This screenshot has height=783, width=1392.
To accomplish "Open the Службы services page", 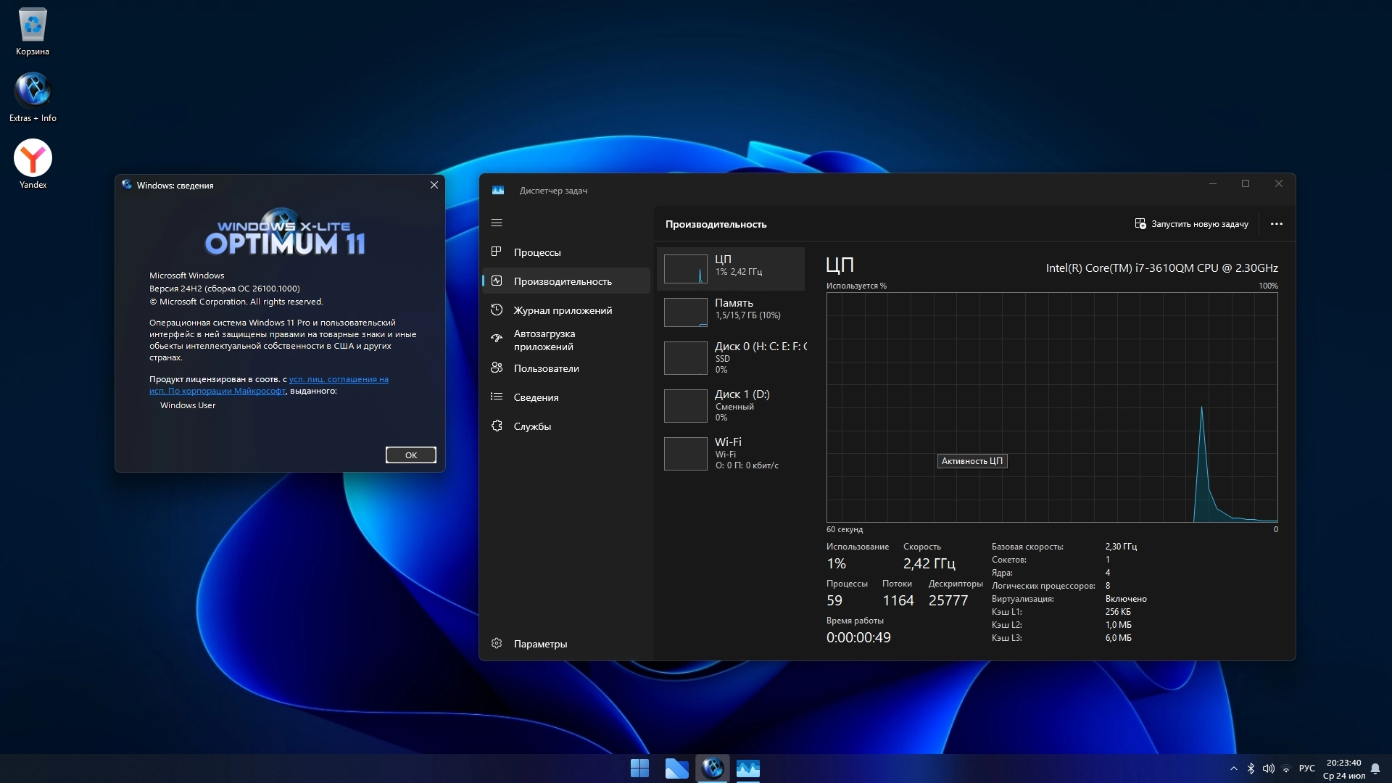I will 532,426.
